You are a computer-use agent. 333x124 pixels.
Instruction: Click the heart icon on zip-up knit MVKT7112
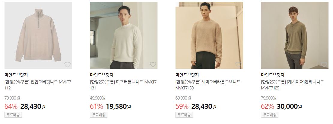[x=67, y=64]
